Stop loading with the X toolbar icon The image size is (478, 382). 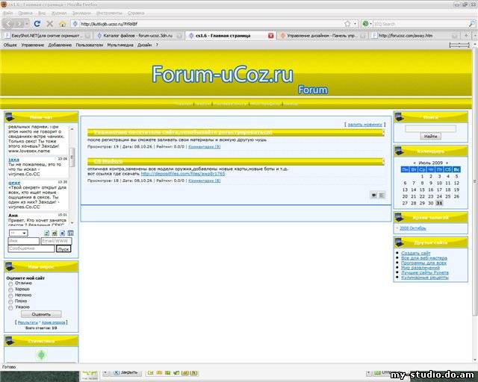coord(50,23)
